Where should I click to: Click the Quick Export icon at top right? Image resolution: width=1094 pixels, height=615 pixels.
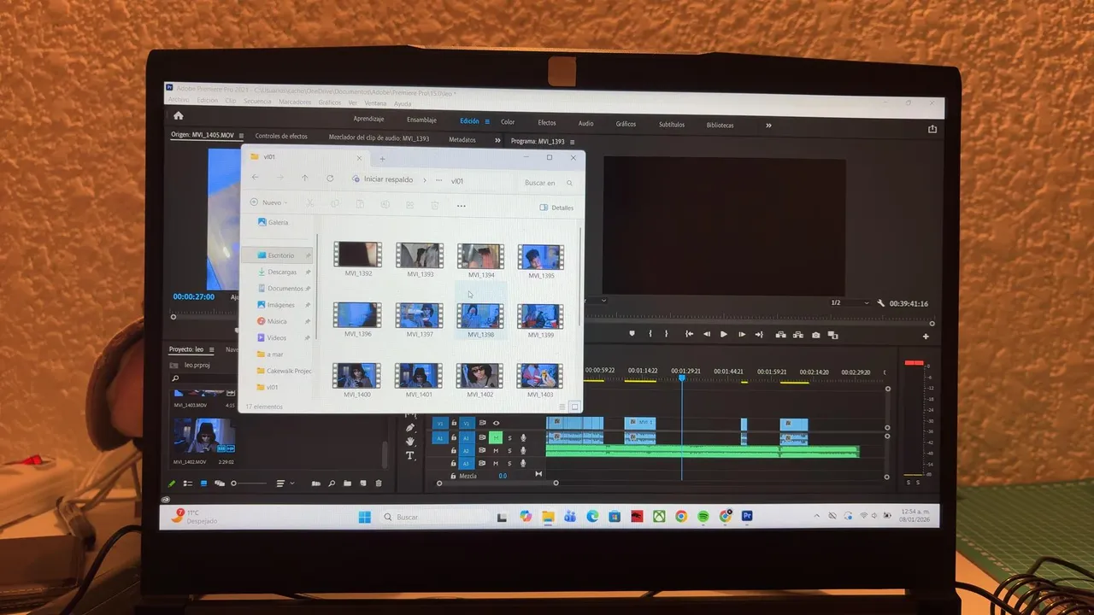(x=932, y=129)
